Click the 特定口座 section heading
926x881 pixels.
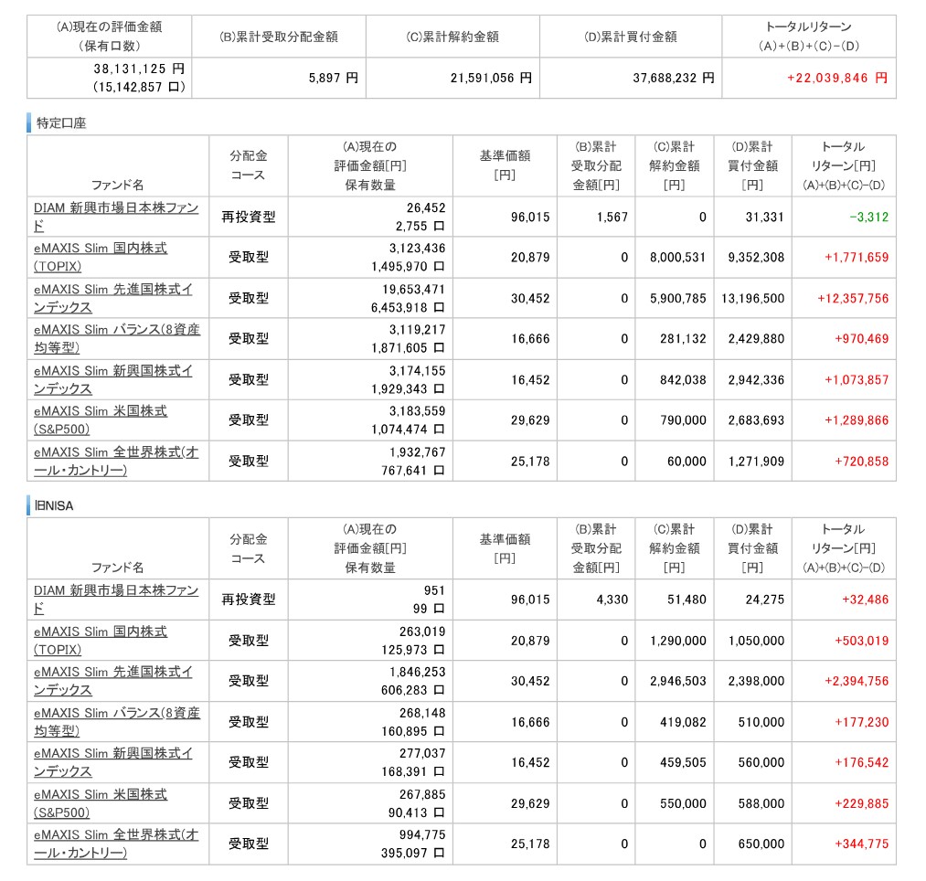click(61, 123)
